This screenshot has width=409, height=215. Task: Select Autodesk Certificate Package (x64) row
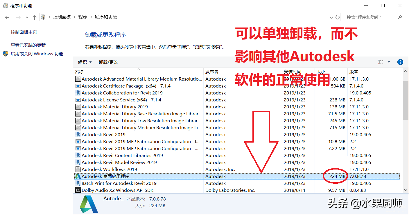[237, 86]
